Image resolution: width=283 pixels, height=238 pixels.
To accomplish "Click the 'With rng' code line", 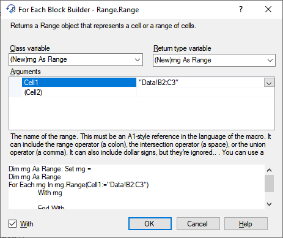I will 50,193.
